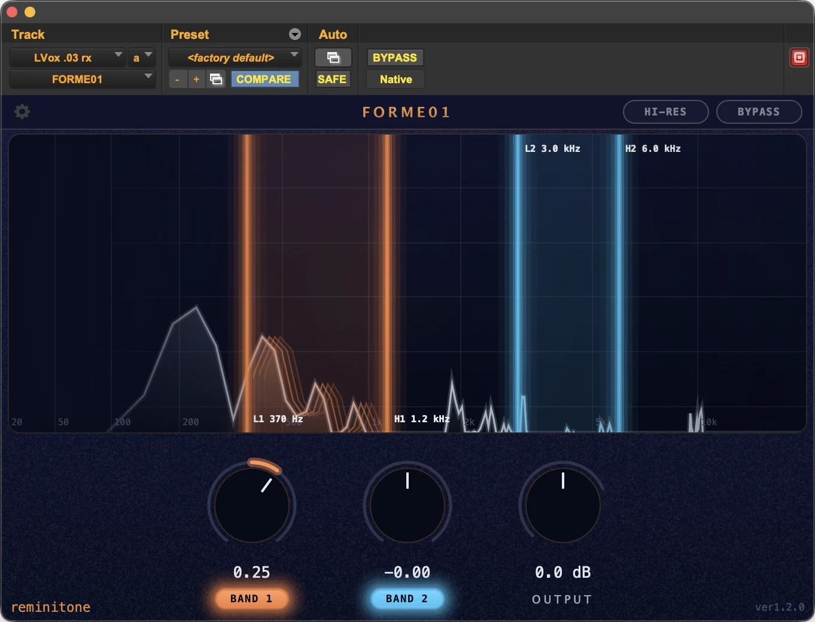Open the preset menu circle arrow
The width and height of the screenshot is (815, 622).
click(x=295, y=34)
